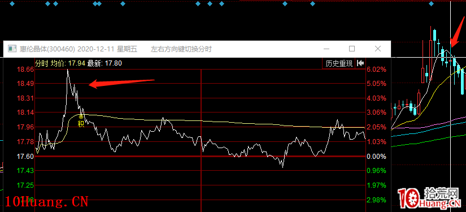This screenshot has width=466, height=212.
Task: Click the 4.03% percentage axis label
Action: tap(377, 98)
